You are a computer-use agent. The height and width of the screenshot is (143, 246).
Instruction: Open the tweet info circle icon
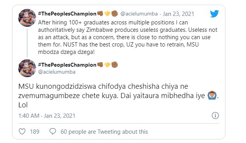click(215, 115)
